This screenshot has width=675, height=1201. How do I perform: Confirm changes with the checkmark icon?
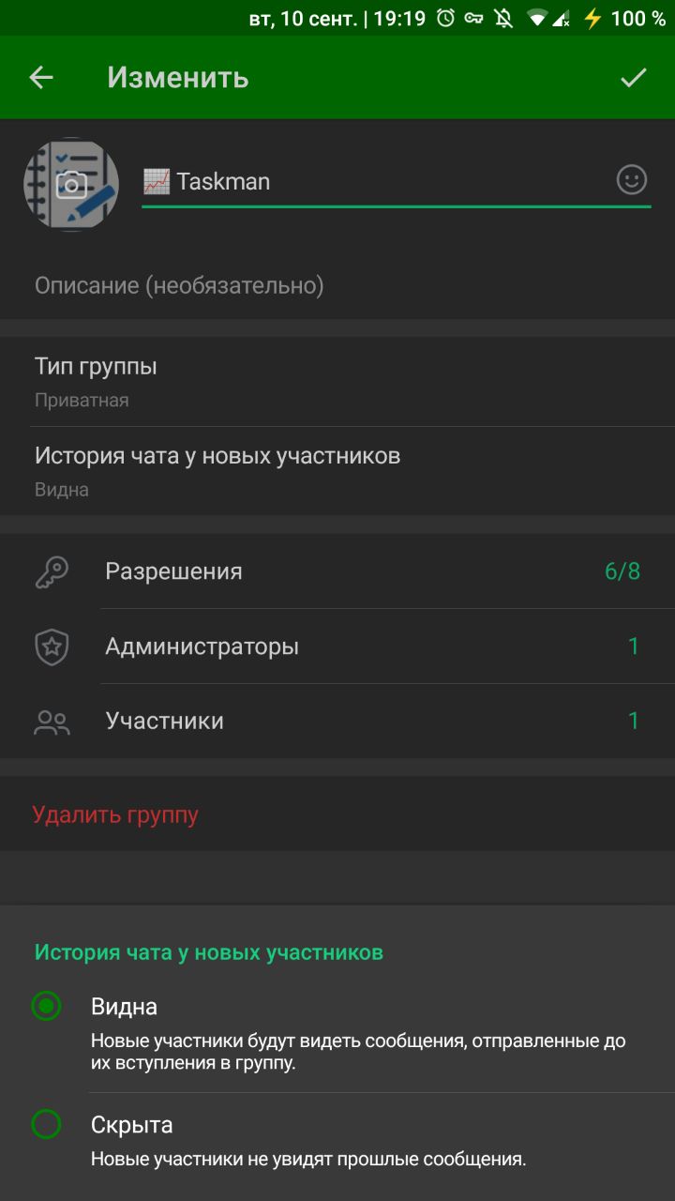tap(634, 78)
